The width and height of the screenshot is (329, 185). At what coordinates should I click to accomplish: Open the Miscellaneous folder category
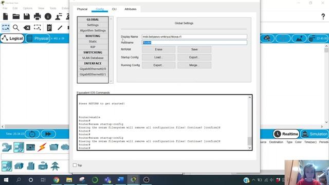pos(53,147)
